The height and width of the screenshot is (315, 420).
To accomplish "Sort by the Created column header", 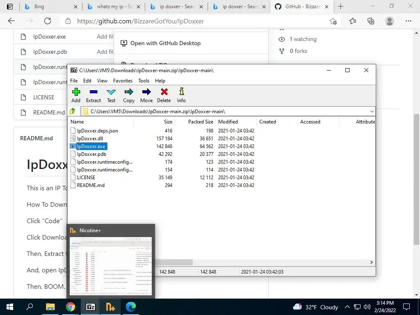I will pyautogui.click(x=277, y=121).
